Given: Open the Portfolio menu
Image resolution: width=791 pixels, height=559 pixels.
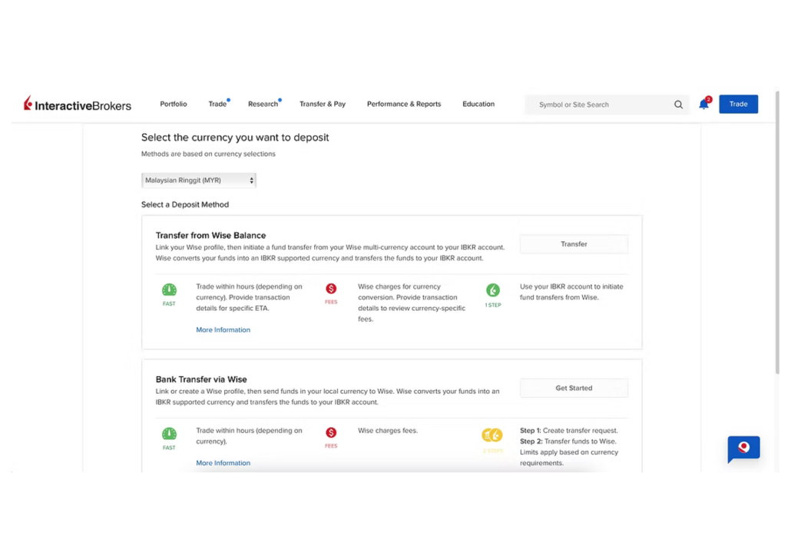Looking at the screenshot, I should pyautogui.click(x=173, y=104).
